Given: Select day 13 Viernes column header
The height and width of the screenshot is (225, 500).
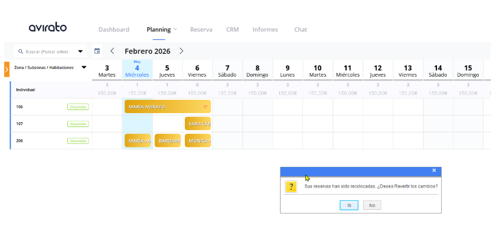Looking at the screenshot, I should pyautogui.click(x=408, y=71).
